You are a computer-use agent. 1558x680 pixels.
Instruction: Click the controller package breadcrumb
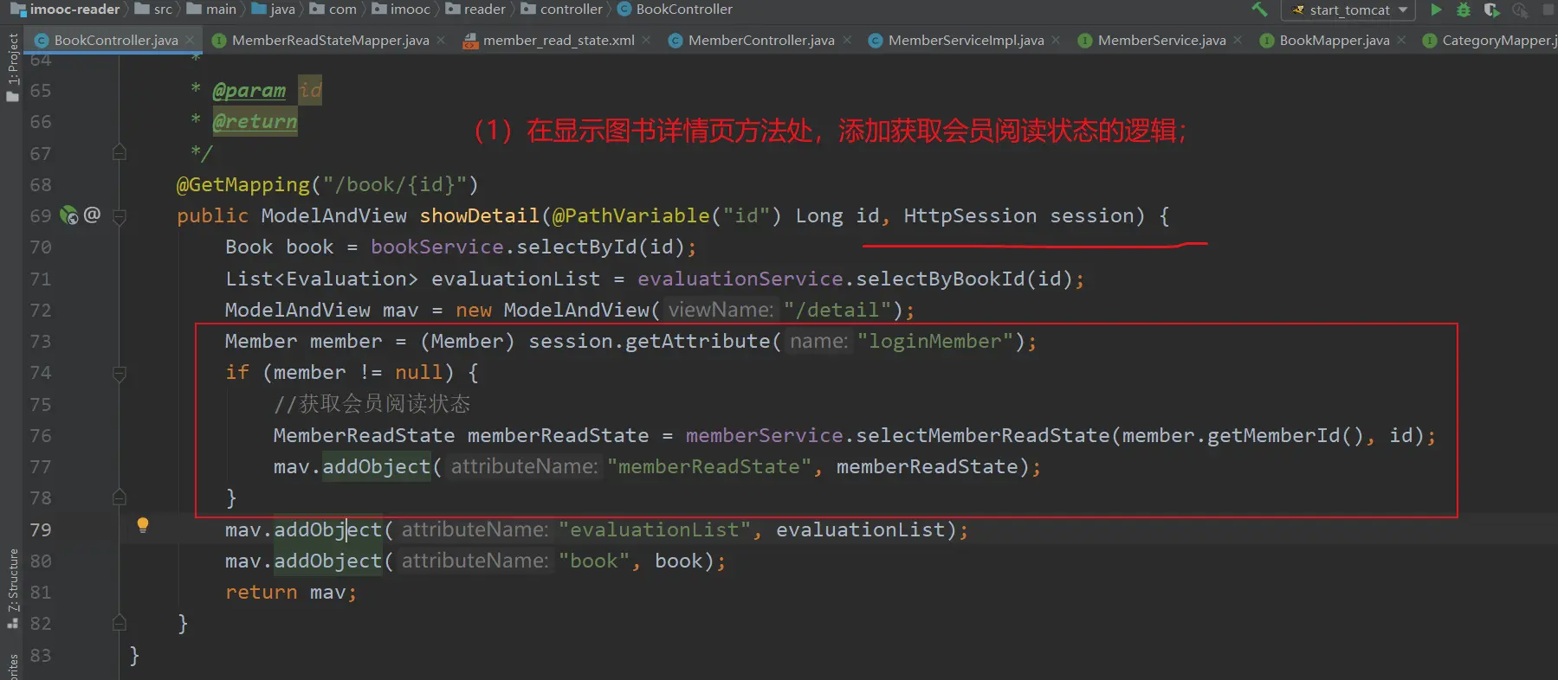(x=562, y=10)
